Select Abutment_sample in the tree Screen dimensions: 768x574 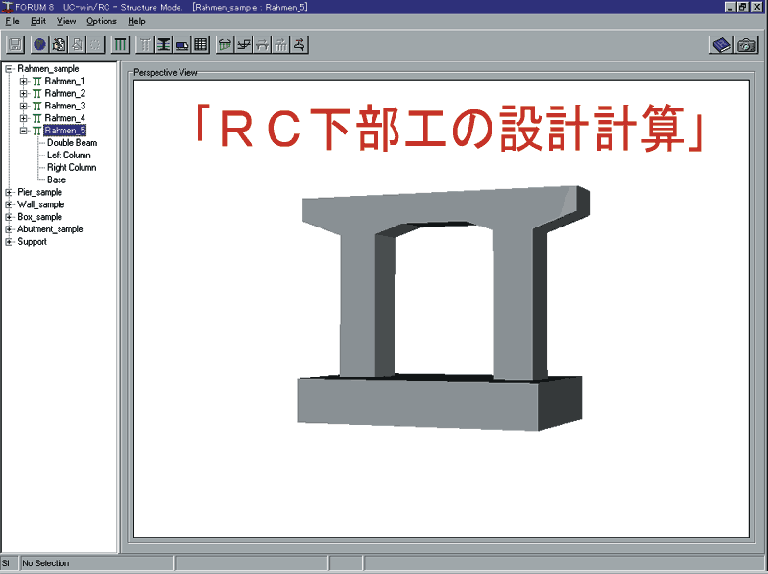coord(50,228)
